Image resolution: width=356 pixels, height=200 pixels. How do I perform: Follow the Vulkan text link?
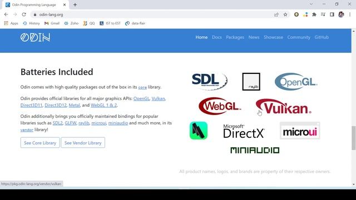(158, 99)
